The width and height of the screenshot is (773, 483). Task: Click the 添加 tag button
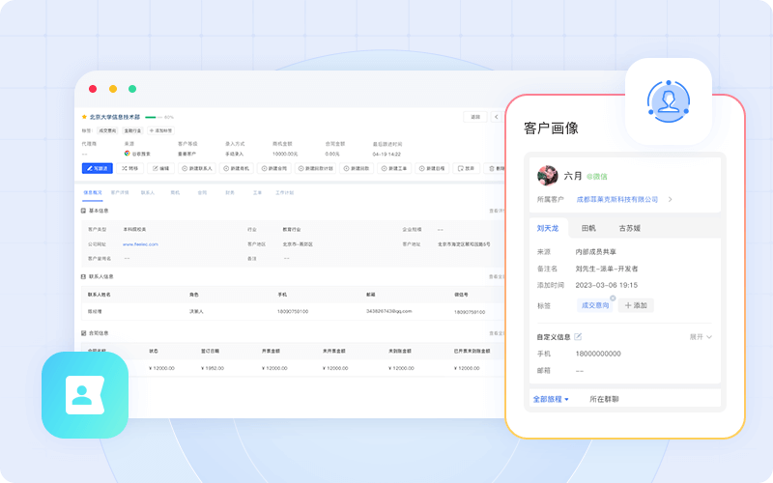click(637, 305)
